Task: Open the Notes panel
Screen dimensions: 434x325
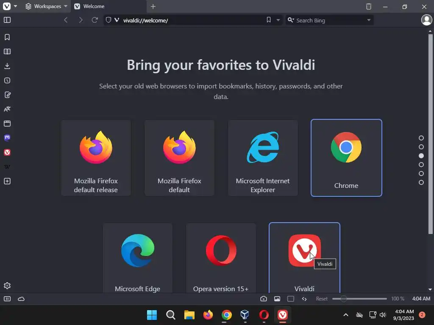Action: (x=8, y=95)
